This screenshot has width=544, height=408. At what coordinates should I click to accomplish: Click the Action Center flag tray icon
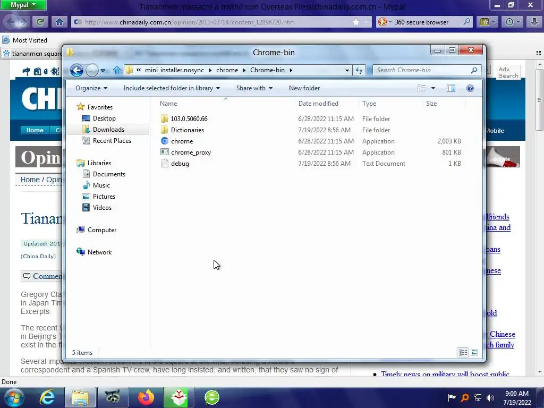tap(452, 397)
